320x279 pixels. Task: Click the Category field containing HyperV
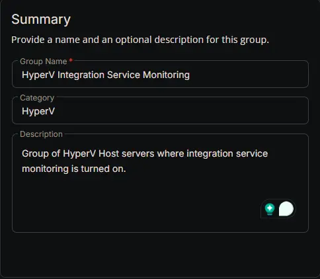click(x=160, y=111)
